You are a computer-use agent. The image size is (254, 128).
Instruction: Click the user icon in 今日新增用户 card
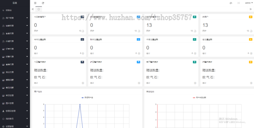(83, 31)
